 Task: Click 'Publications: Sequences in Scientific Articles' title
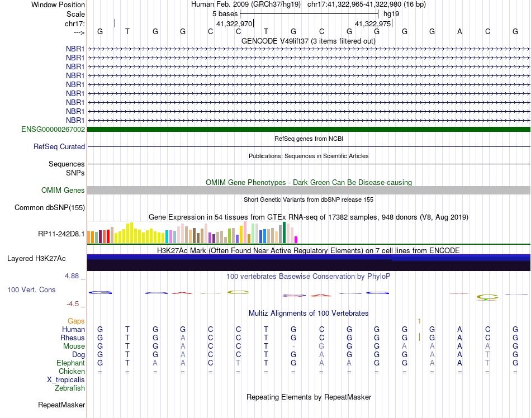309,156
